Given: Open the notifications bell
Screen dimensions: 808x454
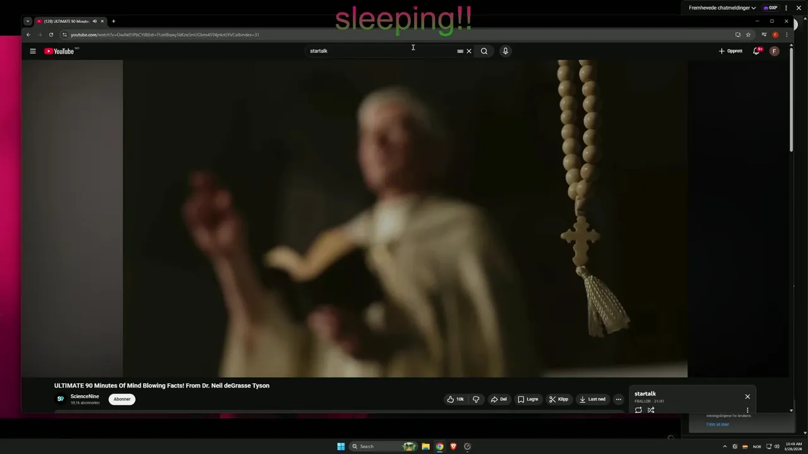Looking at the screenshot, I should point(756,51).
